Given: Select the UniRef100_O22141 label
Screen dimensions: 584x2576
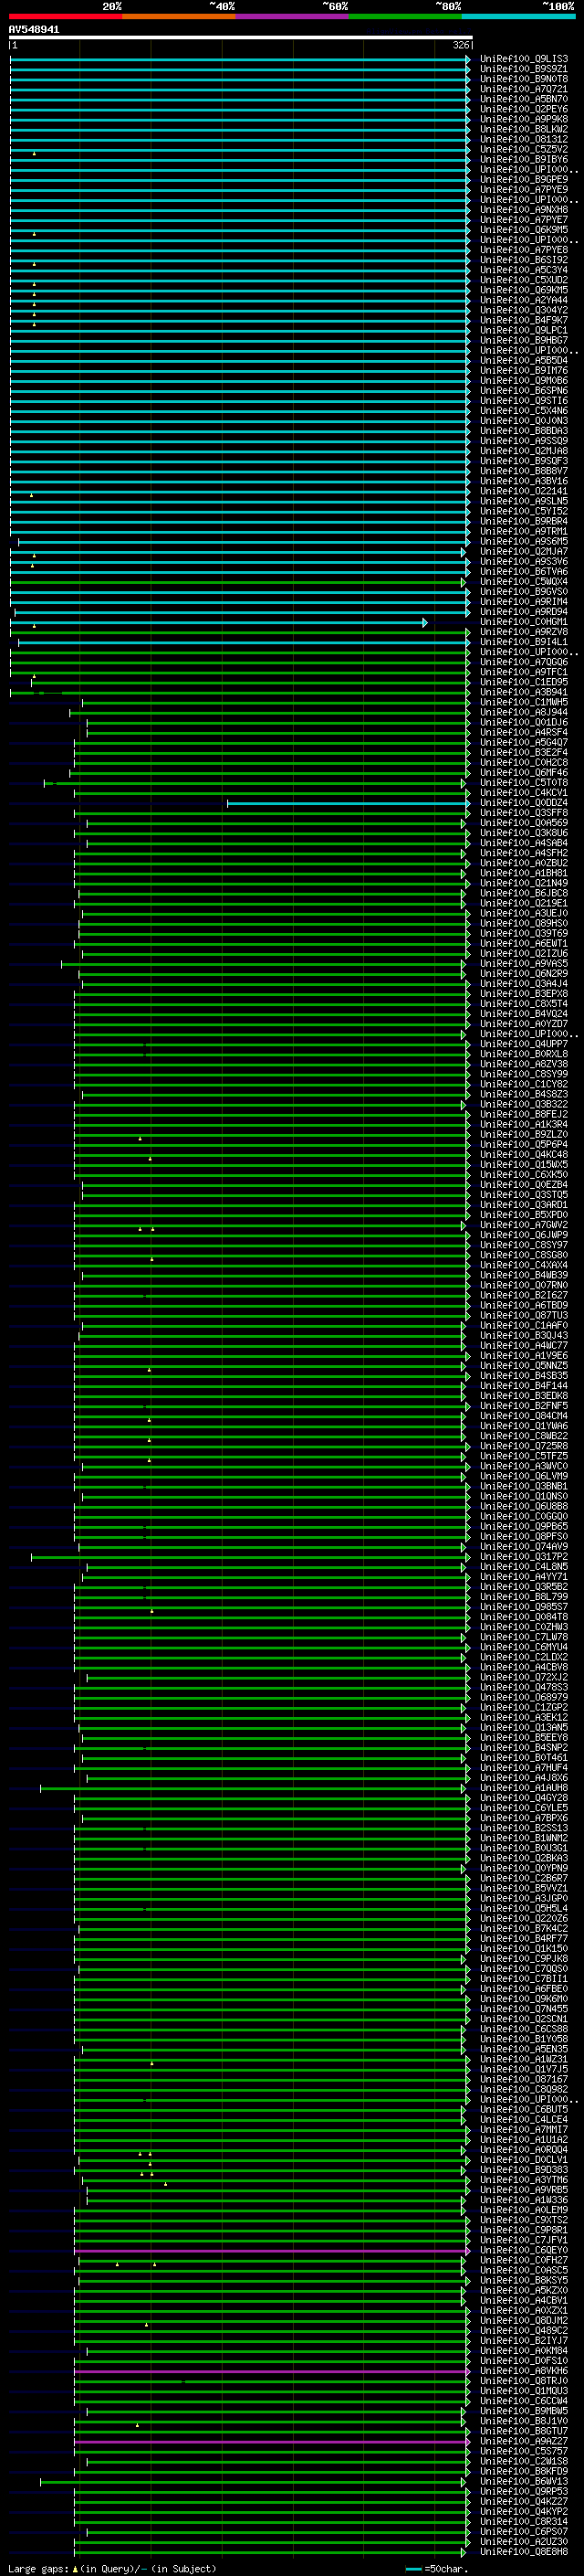Looking at the screenshot, I should tap(524, 491).
